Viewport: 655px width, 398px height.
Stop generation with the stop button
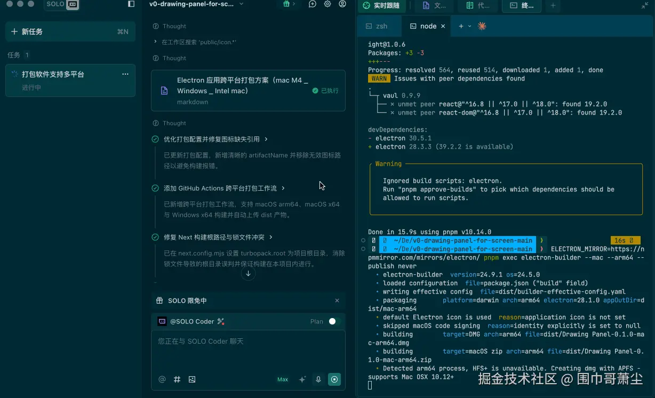pos(334,379)
